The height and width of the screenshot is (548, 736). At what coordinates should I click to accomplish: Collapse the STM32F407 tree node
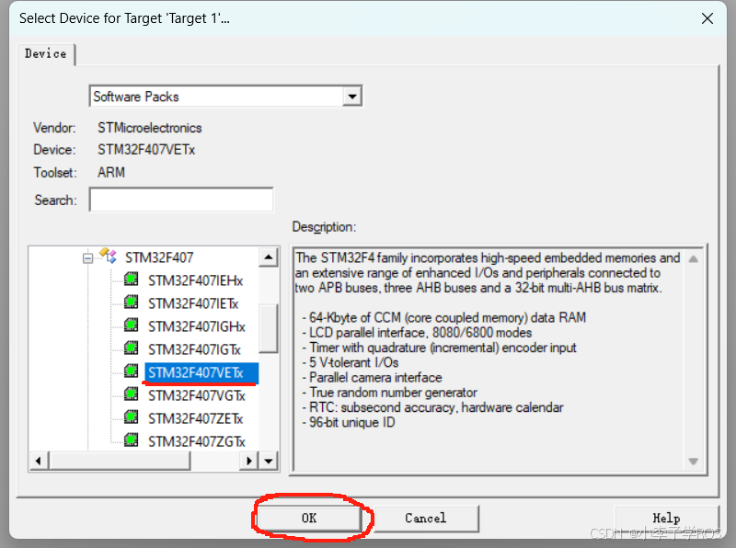[x=88, y=257]
